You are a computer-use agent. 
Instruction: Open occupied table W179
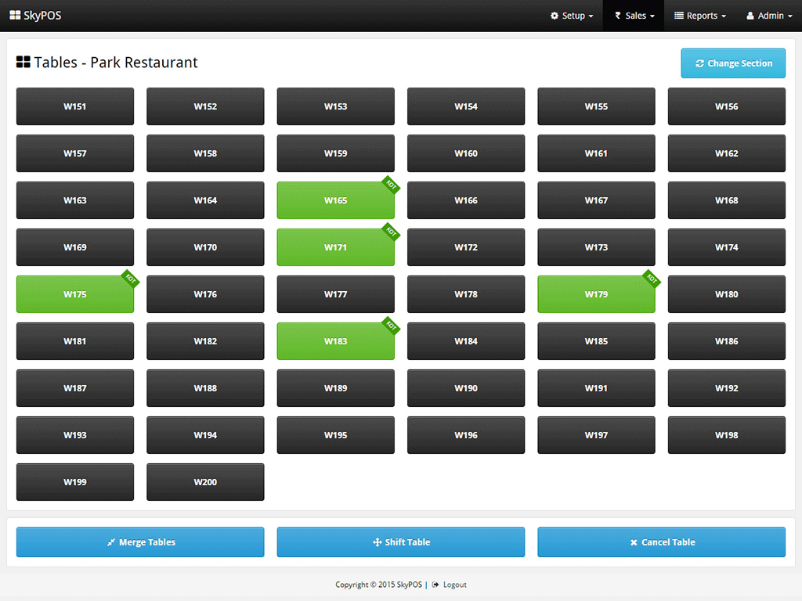coord(596,294)
